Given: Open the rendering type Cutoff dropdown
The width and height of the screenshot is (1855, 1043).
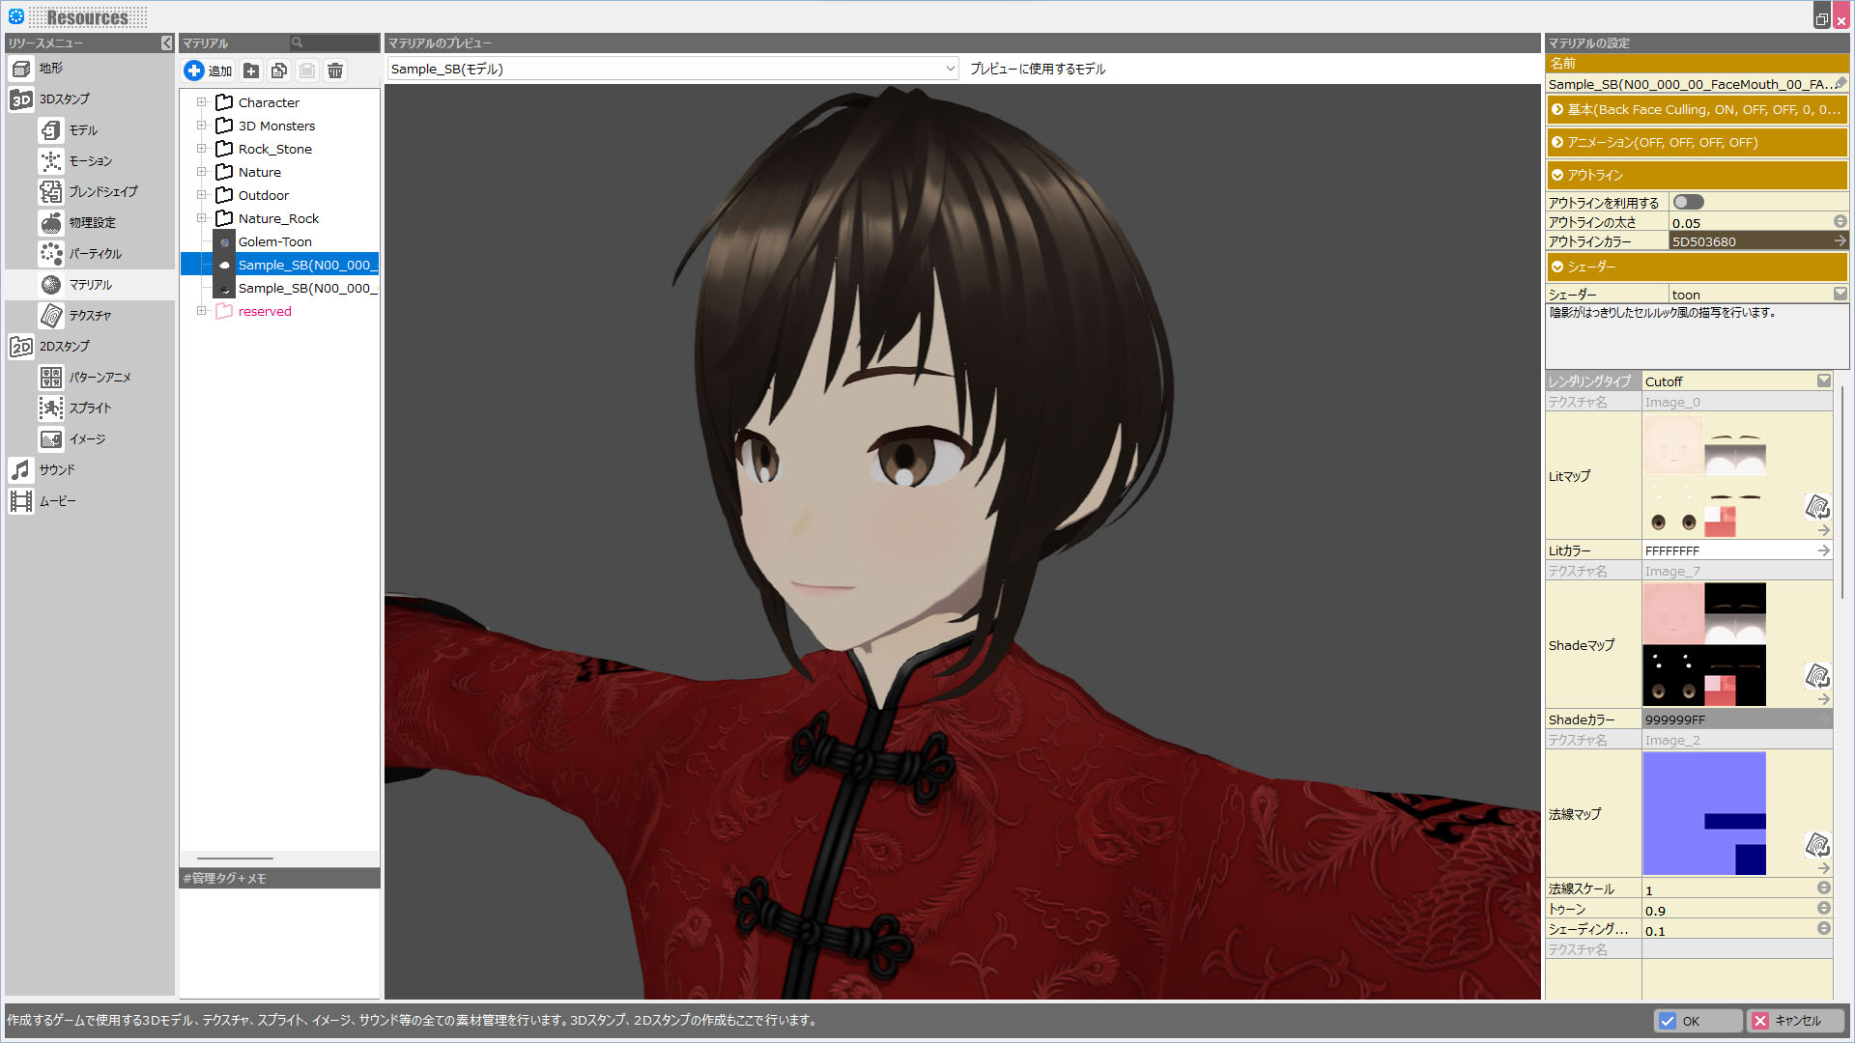Looking at the screenshot, I should [x=1823, y=381].
